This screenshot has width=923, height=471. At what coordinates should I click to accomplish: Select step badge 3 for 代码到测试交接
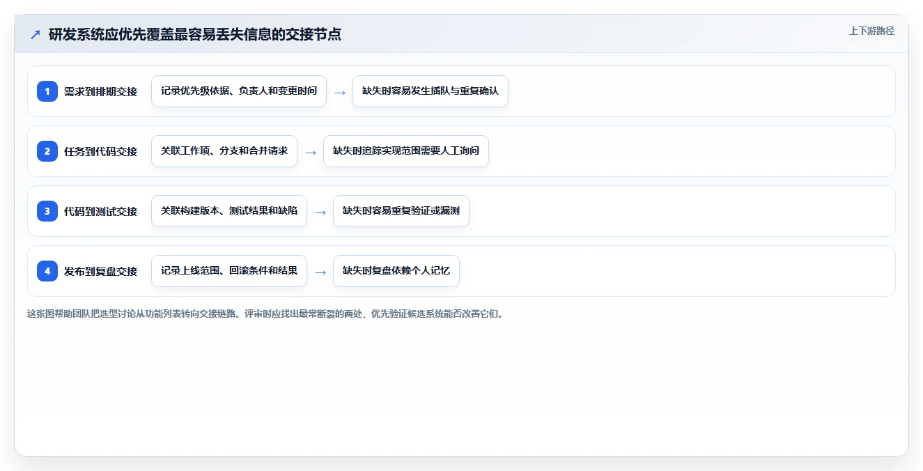pos(47,211)
